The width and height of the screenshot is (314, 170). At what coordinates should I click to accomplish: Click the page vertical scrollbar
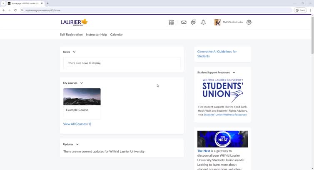point(312,35)
